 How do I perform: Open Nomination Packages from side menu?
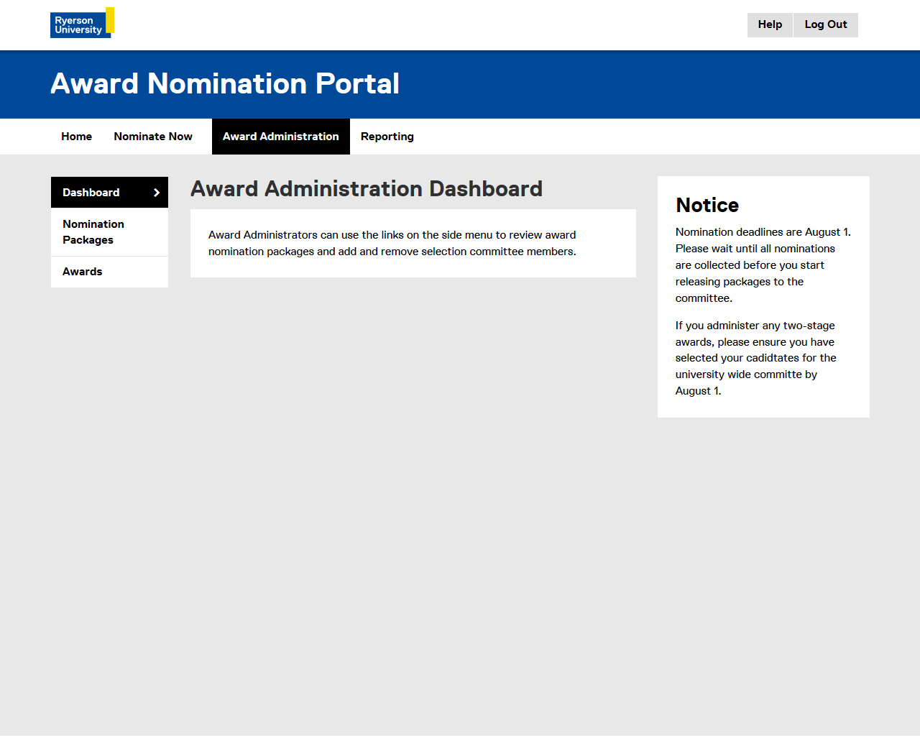coord(93,232)
